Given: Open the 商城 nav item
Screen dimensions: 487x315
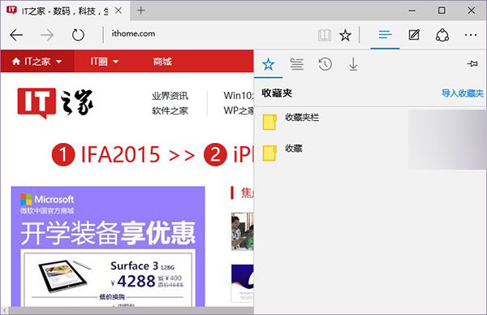Looking at the screenshot, I should point(162,62).
